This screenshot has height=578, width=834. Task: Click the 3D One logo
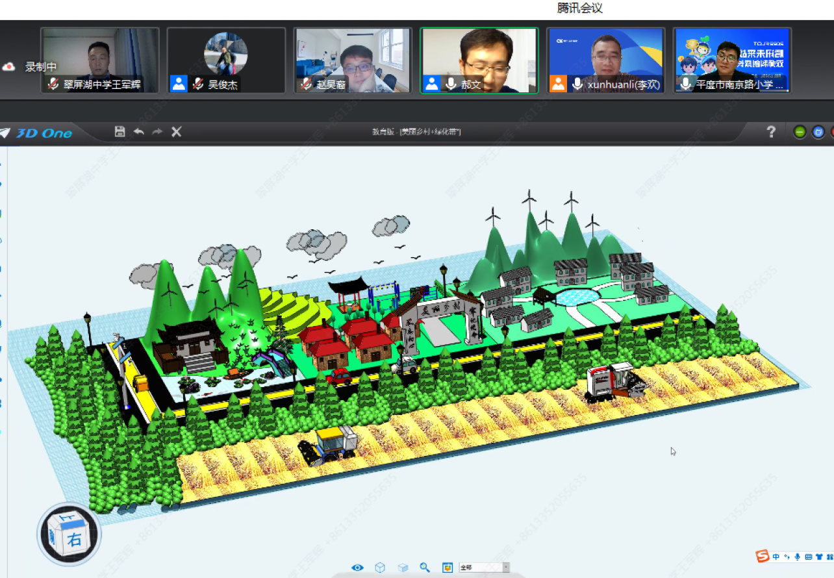36,133
